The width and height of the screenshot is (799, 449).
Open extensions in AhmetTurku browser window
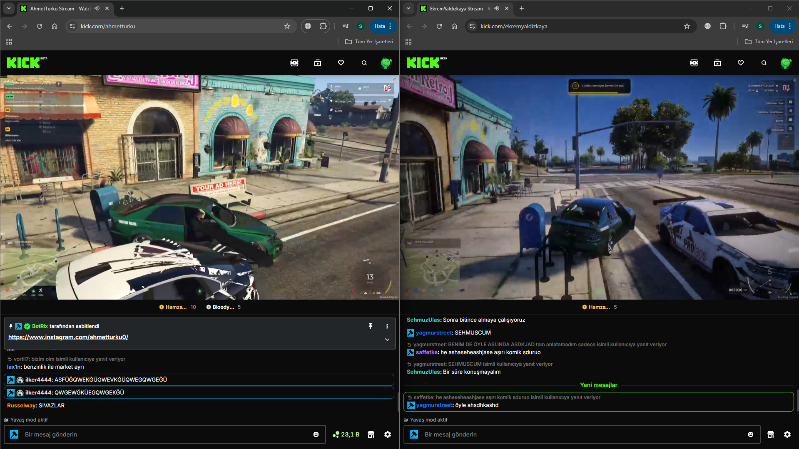click(323, 26)
